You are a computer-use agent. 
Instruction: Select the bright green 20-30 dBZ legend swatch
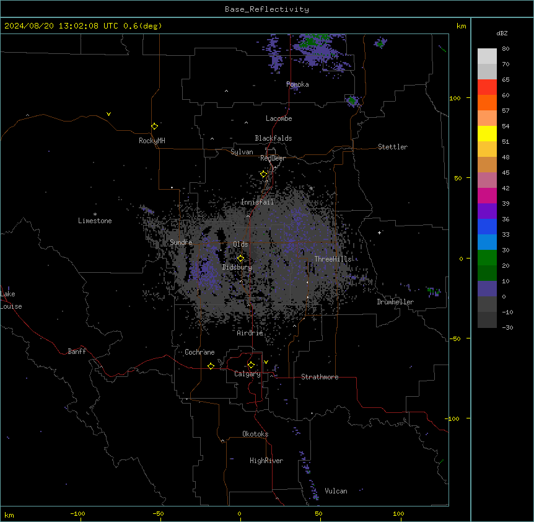click(487, 258)
